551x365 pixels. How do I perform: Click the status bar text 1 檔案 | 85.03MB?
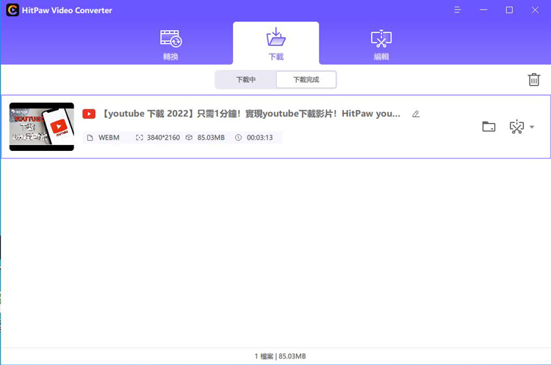click(280, 356)
